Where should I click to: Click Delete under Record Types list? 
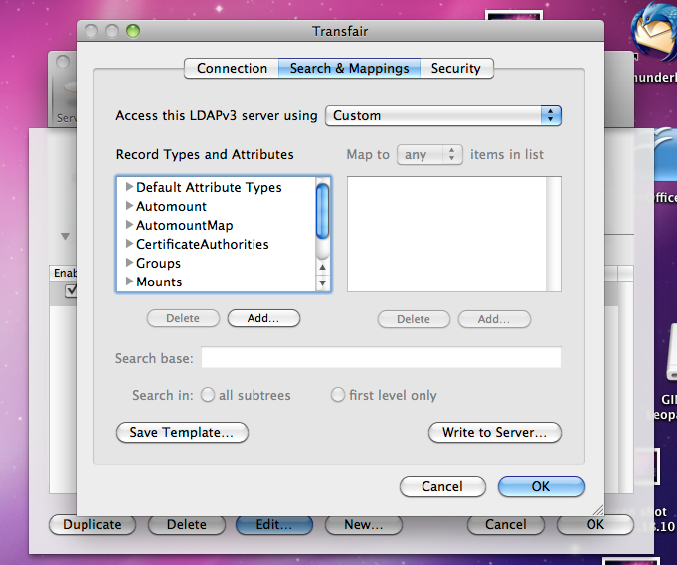183,318
